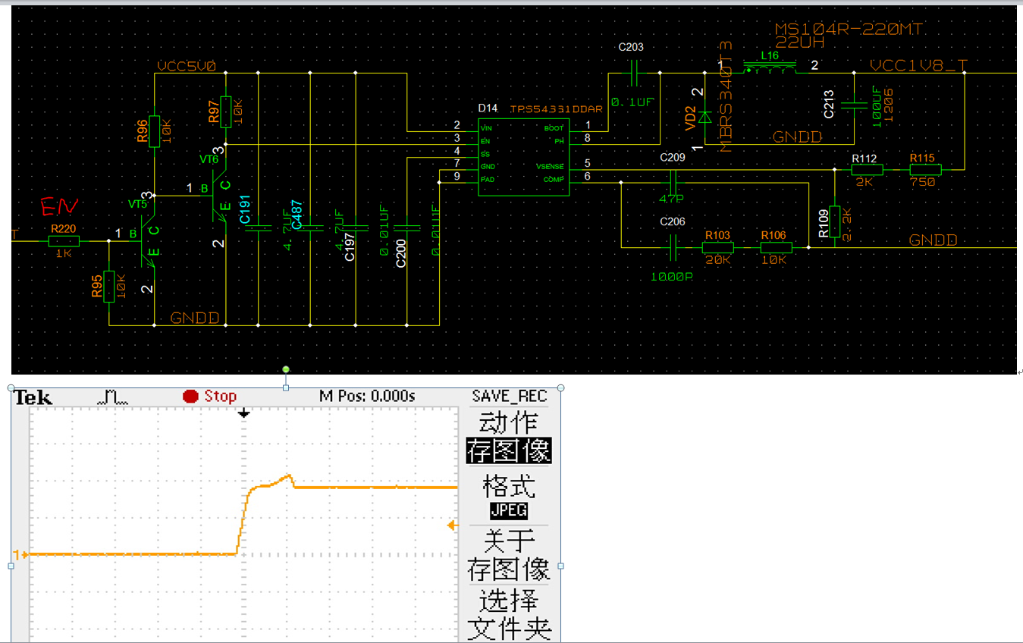
Task: Click the red Stop acquisition indicator
Action: click(210, 396)
